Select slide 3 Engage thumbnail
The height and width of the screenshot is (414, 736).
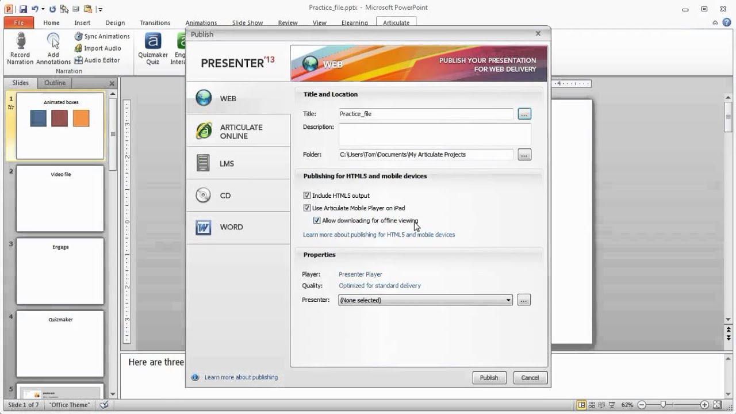click(x=60, y=271)
